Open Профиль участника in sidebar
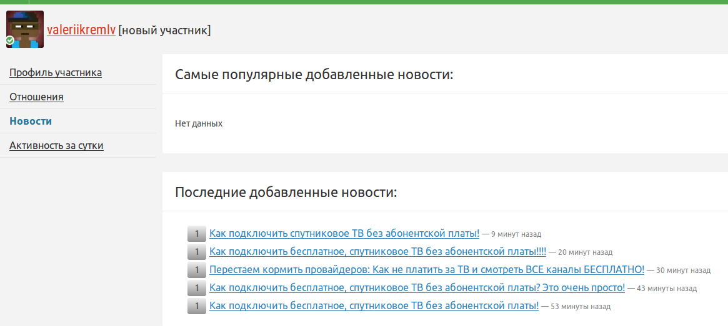Image resolution: width=728 pixels, height=326 pixels. (x=56, y=72)
